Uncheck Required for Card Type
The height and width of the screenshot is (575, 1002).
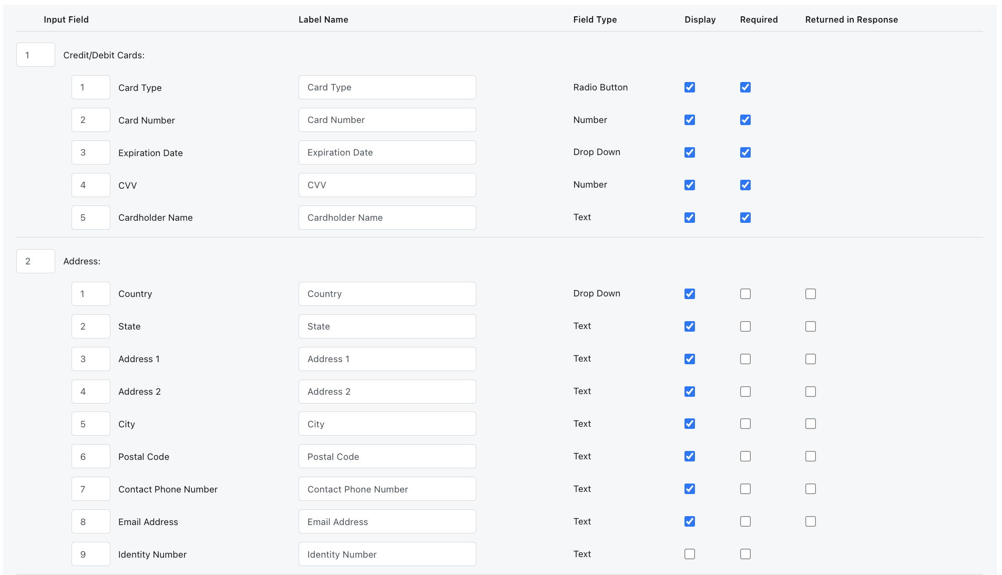[x=745, y=87]
